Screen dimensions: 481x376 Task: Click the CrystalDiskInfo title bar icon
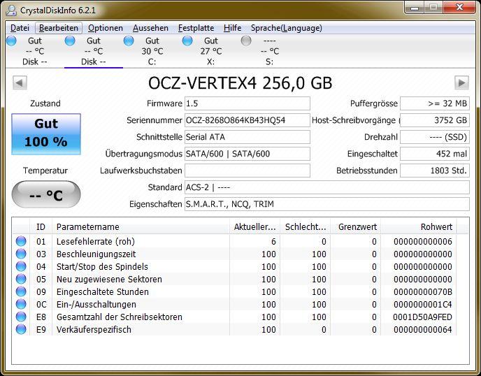11,10
